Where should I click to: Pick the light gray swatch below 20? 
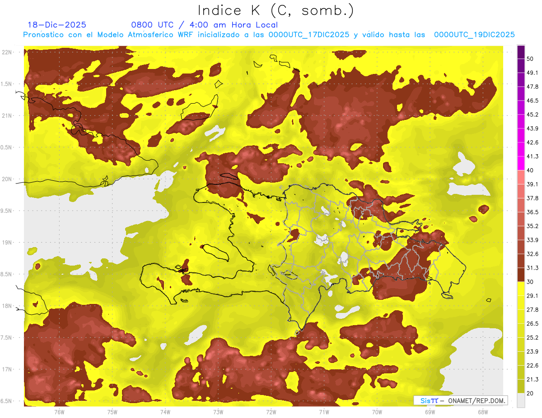point(521,400)
